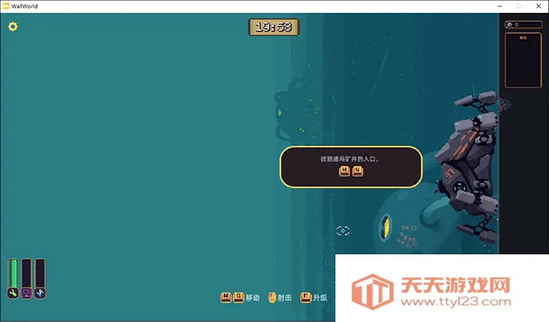Click the purple icon under the middle gauge
549x322 pixels.
[x=27, y=293]
